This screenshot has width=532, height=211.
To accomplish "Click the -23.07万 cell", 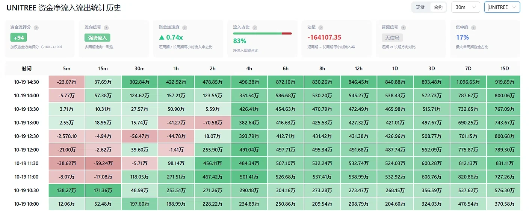I will tap(66, 82).
